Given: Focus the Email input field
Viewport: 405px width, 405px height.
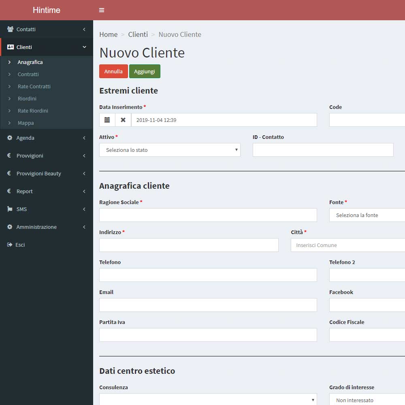Looking at the screenshot, I should point(208,305).
